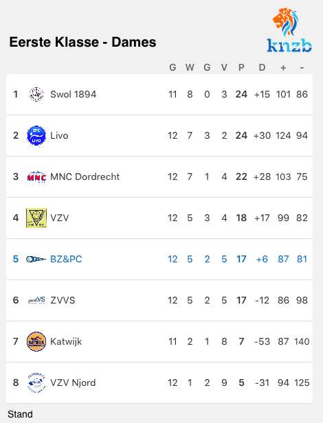Select the Katwijk team name
The width and height of the screenshot is (323, 423).
pos(66,341)
